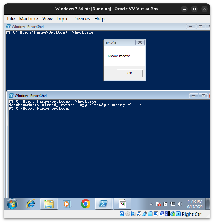This screenshot has width=214, height=223.
Task: Click the MeowMeowMutex already exists output line
Action: pos(75,105)
